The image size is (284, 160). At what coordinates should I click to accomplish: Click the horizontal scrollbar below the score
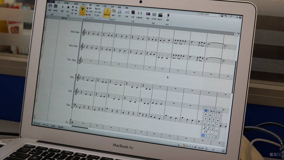tap(80, 128)
